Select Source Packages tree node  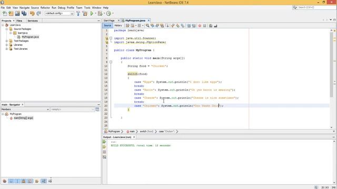22,29
